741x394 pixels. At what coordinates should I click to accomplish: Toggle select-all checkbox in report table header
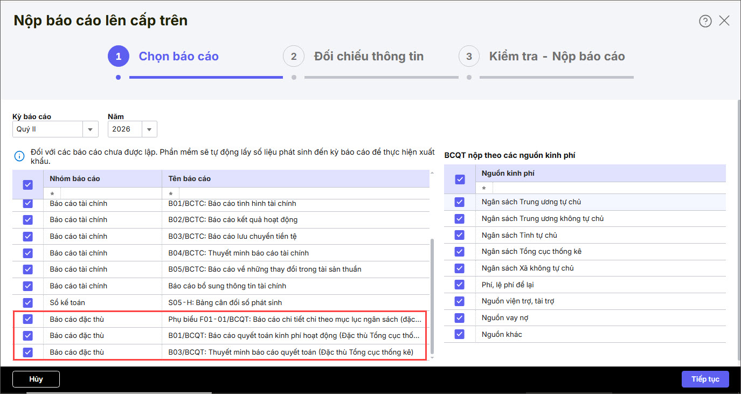pyautogui.click(x=28, y=184)
